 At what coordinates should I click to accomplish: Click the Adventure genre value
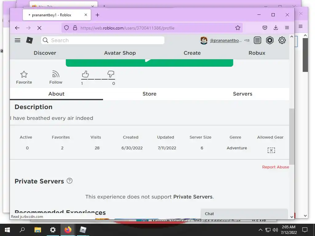[x=237, y=148]
